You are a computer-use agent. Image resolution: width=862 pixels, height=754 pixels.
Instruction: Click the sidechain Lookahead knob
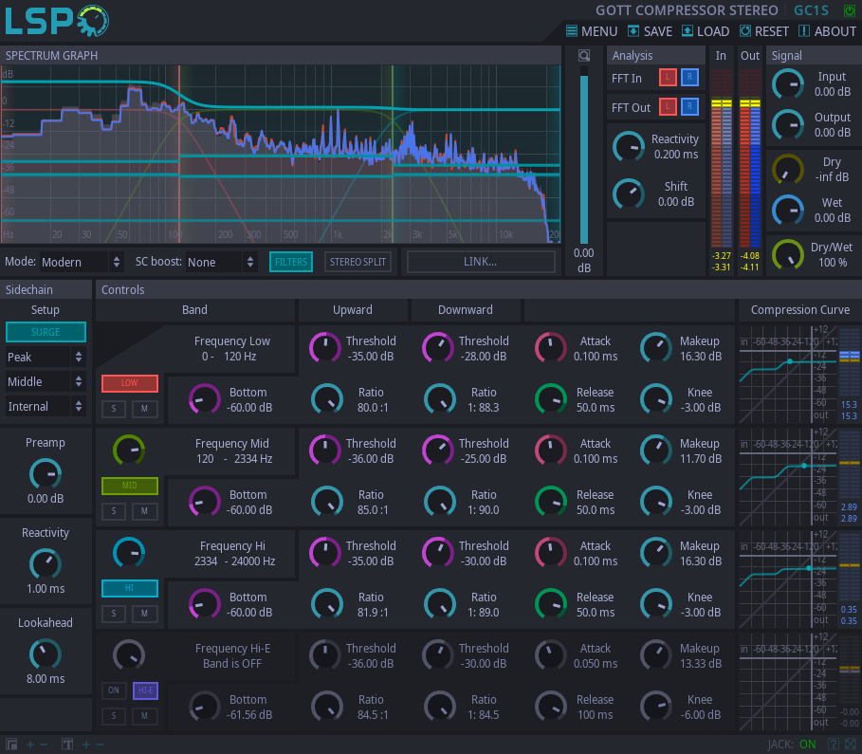46,653
